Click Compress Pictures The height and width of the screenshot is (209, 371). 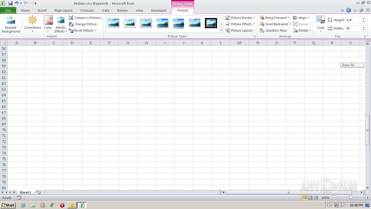point(85,18)
